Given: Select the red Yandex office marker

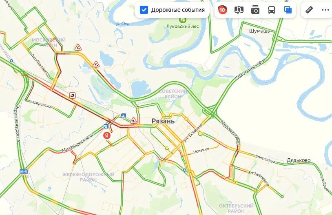Looking at the screenshot, I should 107,135.
